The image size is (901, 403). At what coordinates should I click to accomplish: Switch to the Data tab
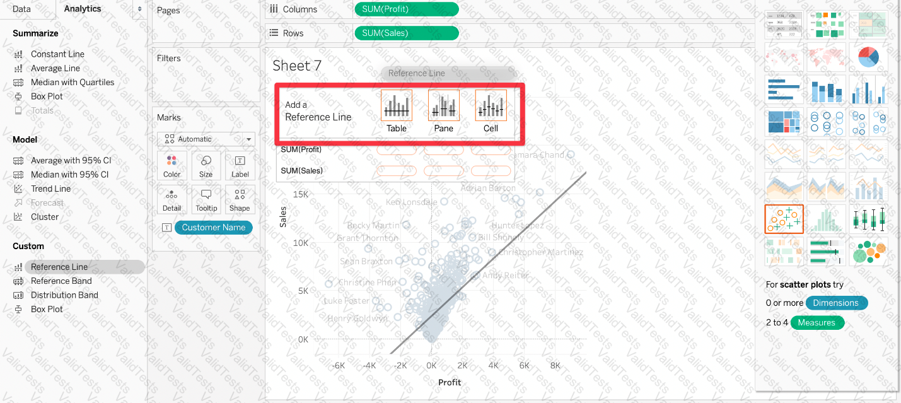click(21, 9)
